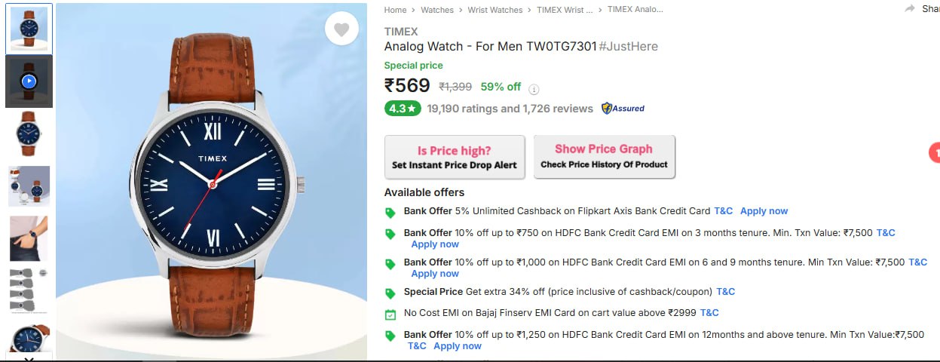Go to Home in the breadcrumb

coord(395,10)
